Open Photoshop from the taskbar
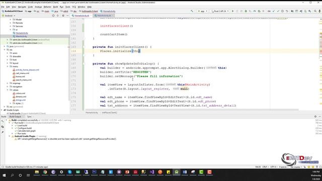The image size is (322, 181). click(x=94, y=172)
